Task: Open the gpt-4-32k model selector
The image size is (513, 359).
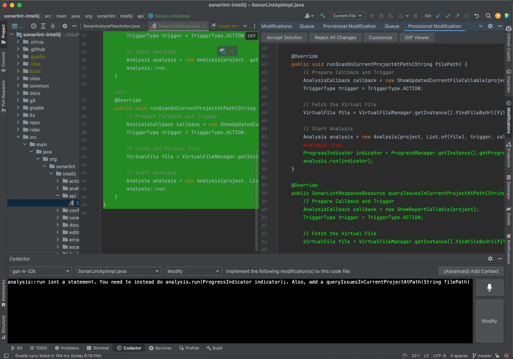Action: (40, 271)
